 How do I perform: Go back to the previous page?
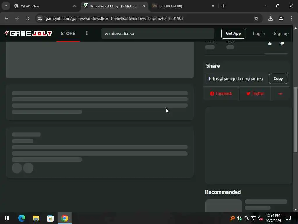(6, 18)
